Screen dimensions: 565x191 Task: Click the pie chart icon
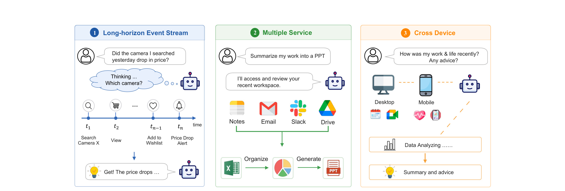coord(283,168)
